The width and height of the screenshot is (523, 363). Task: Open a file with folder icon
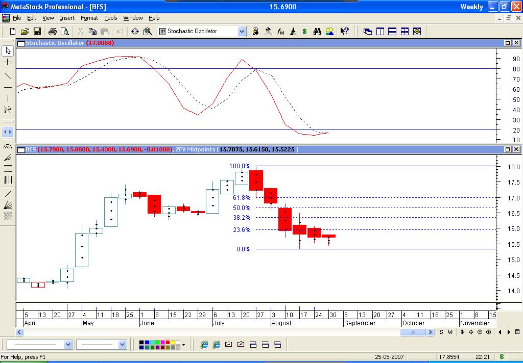click(25, 31)
